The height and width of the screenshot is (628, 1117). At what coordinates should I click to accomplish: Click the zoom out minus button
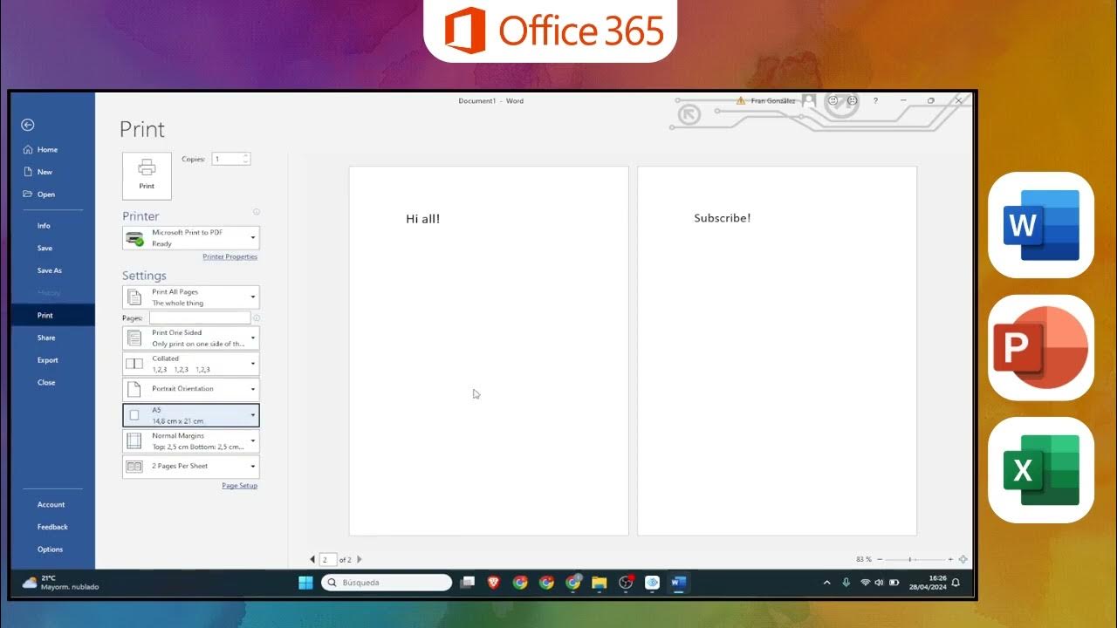[880, 559]
